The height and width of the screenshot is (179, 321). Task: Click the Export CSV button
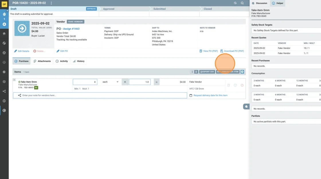click(207, 72)
